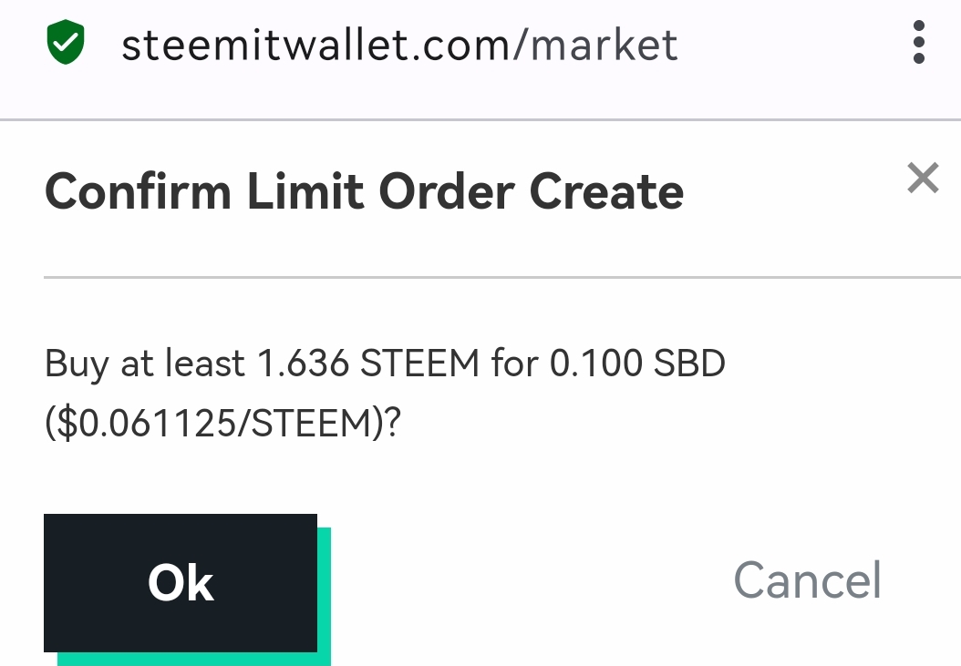Click the word for between STEEM and 0.100
Viewport: 961px width, 666px height.
pyautogui.click(x=514, y=365)
